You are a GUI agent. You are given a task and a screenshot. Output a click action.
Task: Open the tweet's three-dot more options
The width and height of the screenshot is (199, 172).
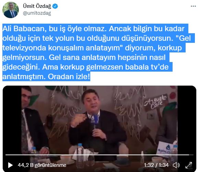[x=193, y=6]
